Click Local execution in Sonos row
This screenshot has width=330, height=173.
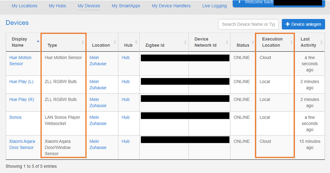(x=265, y=117)
